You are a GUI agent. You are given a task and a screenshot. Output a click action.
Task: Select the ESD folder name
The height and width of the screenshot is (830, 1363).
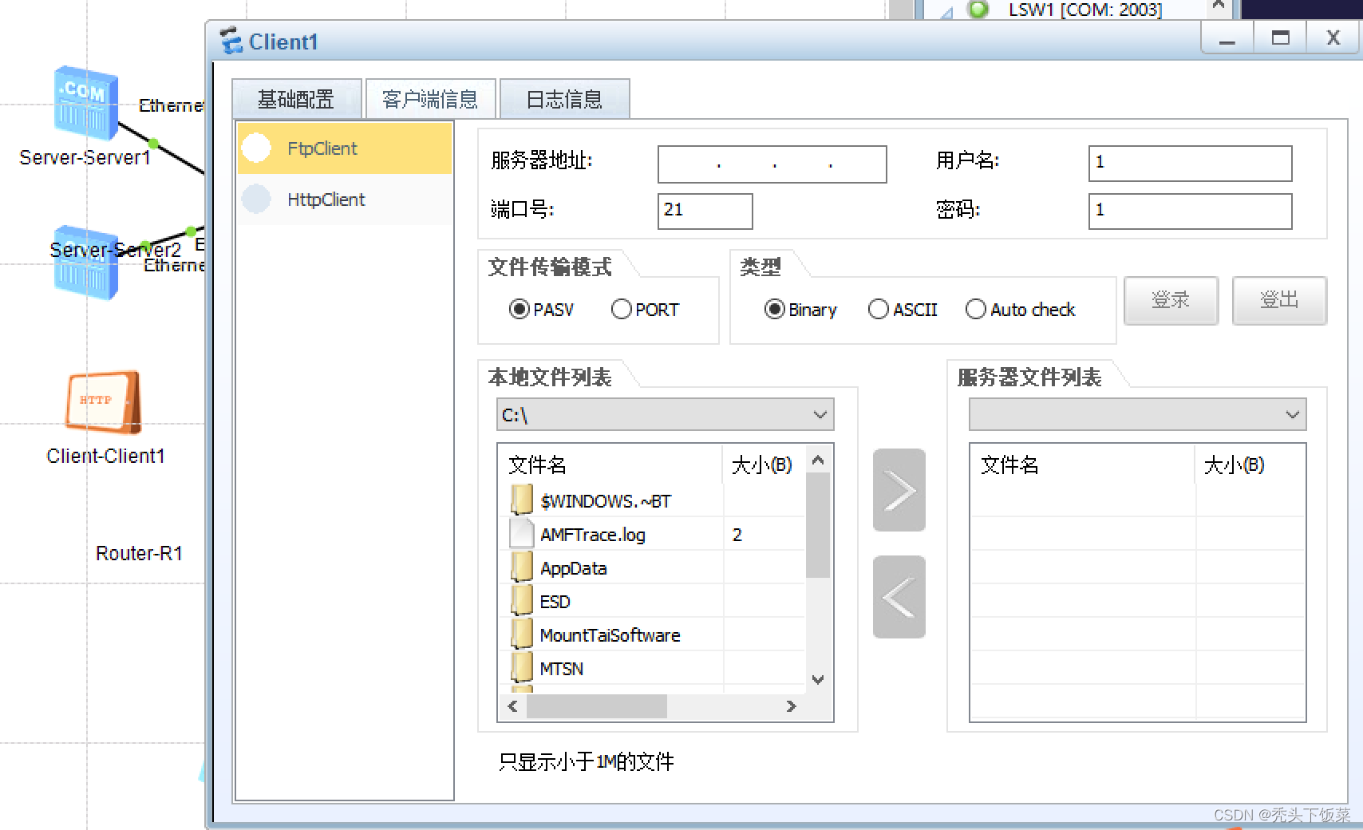[555, 602]
